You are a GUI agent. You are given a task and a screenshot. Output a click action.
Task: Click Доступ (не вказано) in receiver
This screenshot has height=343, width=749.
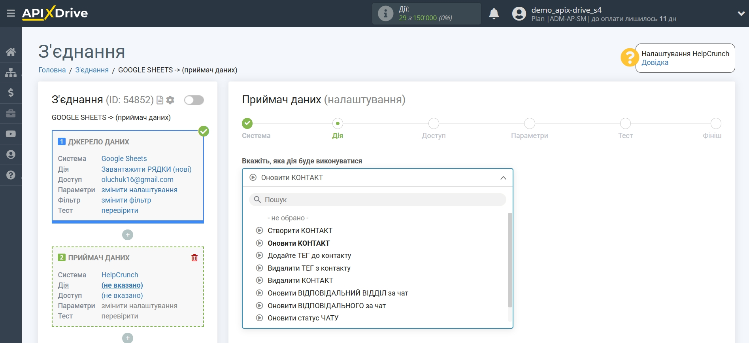coord(122,296)
